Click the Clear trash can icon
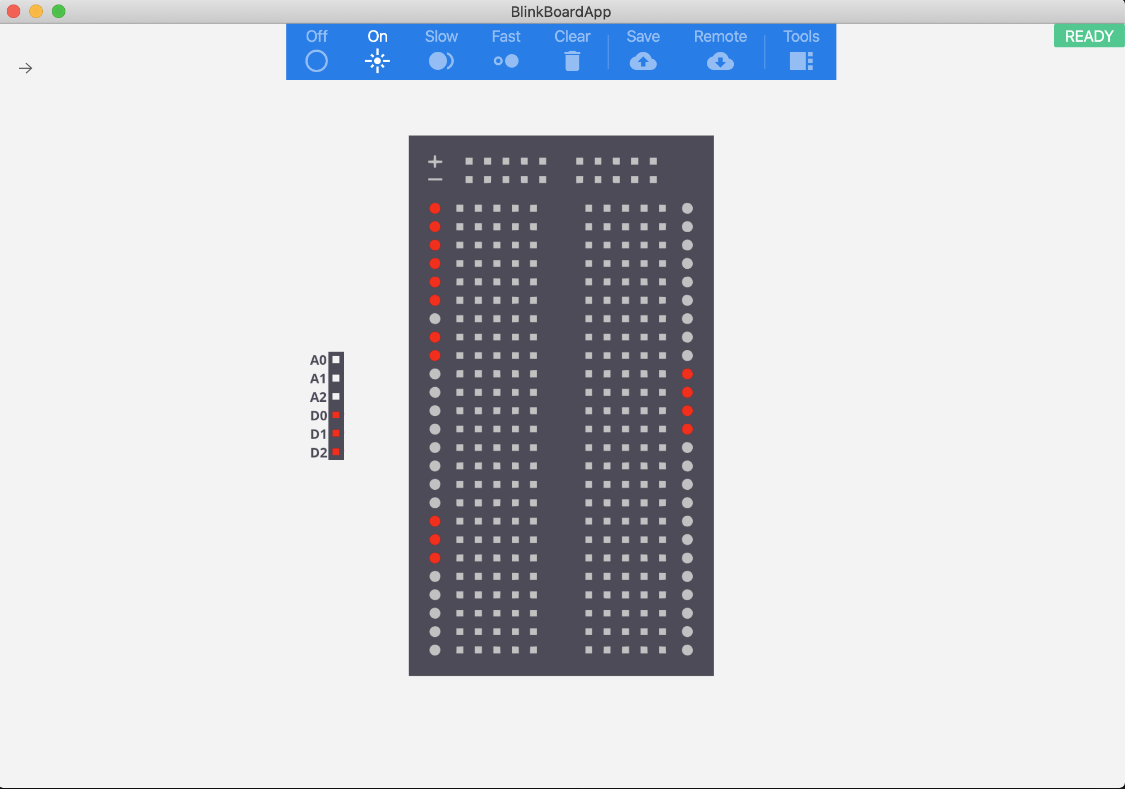Image resolution: width=1125 pixels, height=789 pixels. (x=572, y=60)
